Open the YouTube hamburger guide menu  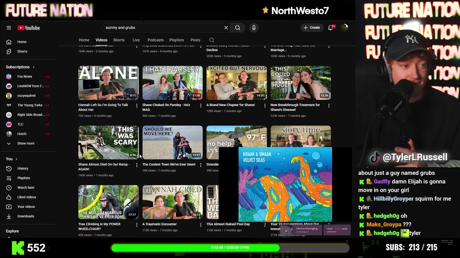pyautogui.click(x=9, y=28)
